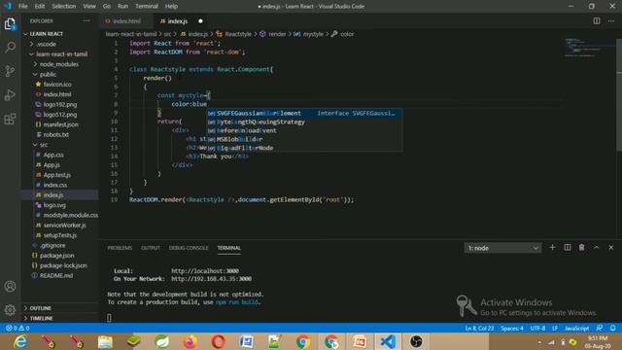
Task: Open the File menu
Action: click(x=23, y=6)
